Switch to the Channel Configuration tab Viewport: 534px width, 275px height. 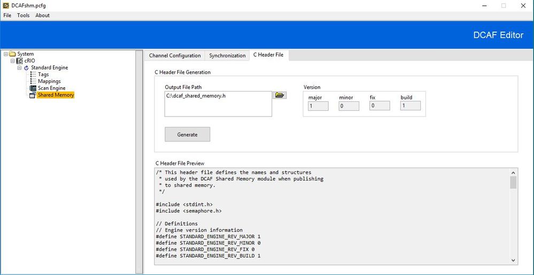[175, 56]
